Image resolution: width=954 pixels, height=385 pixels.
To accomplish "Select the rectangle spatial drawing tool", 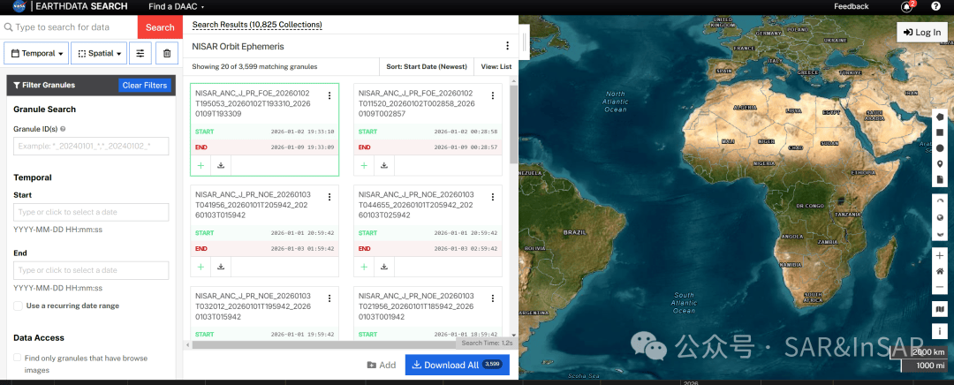I will (940, 132).
